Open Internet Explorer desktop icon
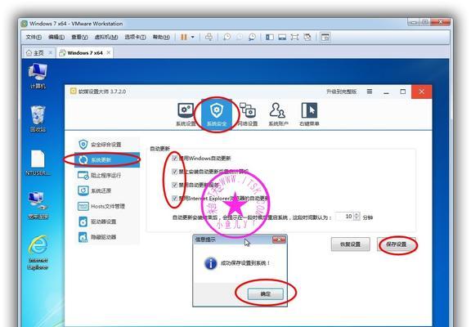Image resolution: width=471 pixels, height=327 pixels. pyautogui.click(x=38, y=253)
